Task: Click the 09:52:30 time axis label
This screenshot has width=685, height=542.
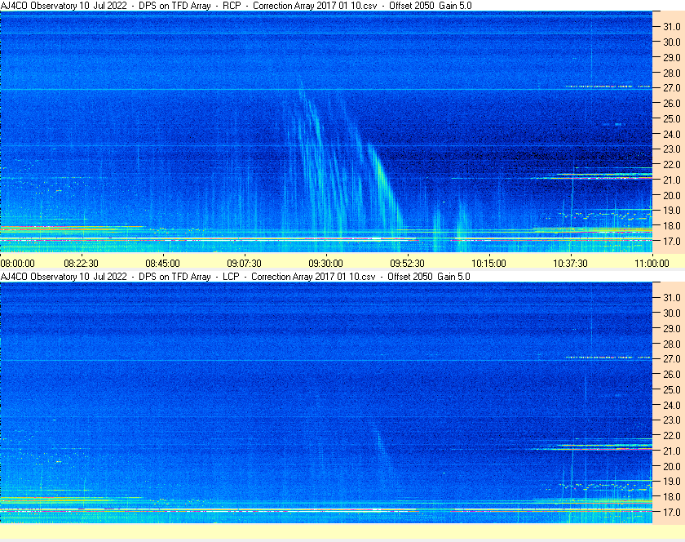Action: [407, 264]
